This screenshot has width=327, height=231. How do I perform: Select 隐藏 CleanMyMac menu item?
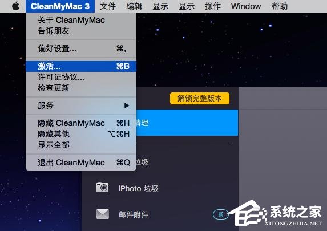click(x=81, y=123)
